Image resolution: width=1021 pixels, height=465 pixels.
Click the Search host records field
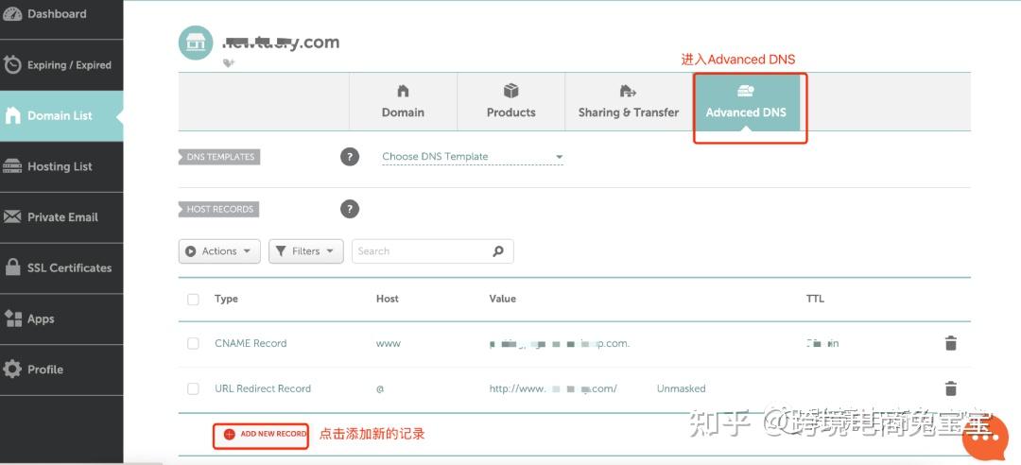point(421,251)
